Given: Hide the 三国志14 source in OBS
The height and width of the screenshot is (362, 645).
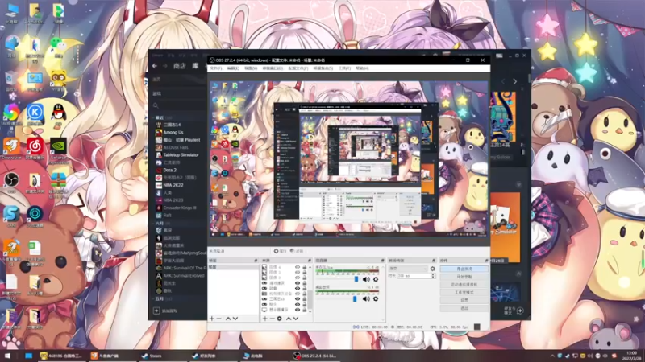Looking at the screenshot, I should 298,299.
